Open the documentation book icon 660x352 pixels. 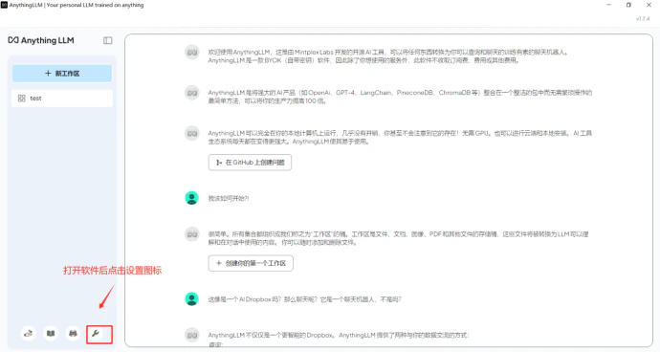pyautogui.click(x=51, y=334)
